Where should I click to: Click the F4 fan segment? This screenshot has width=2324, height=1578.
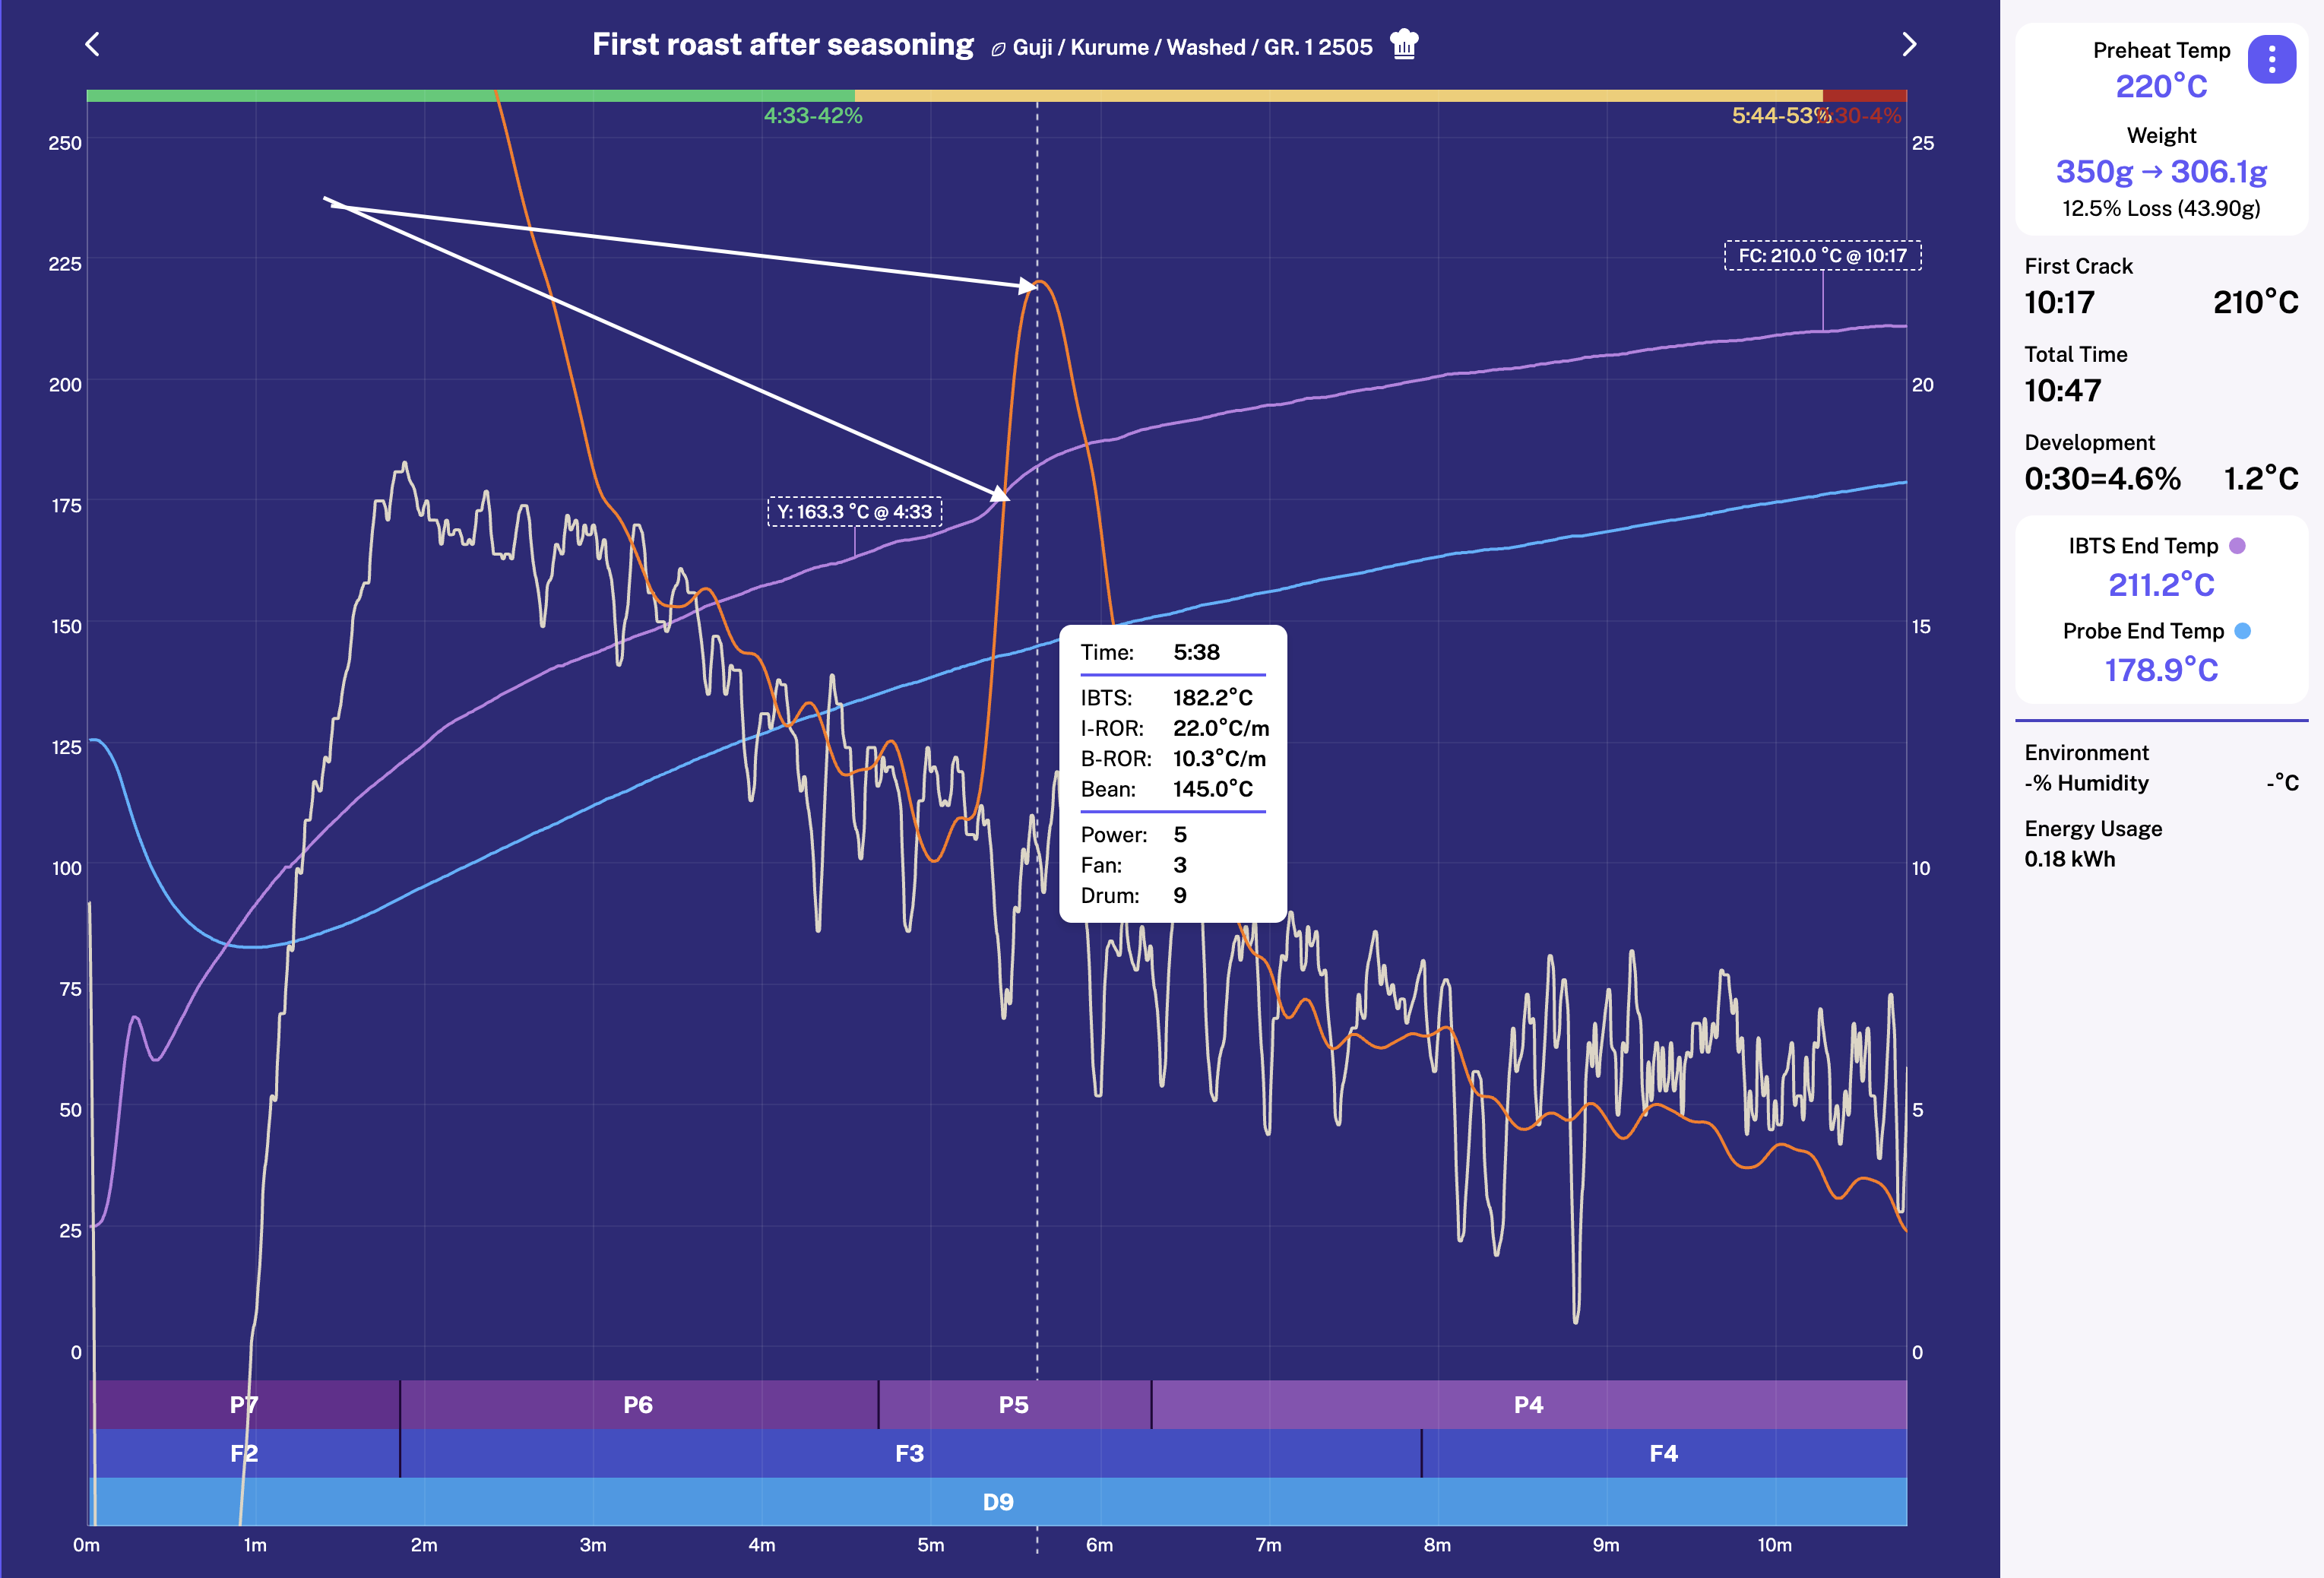(1663, 1453)
